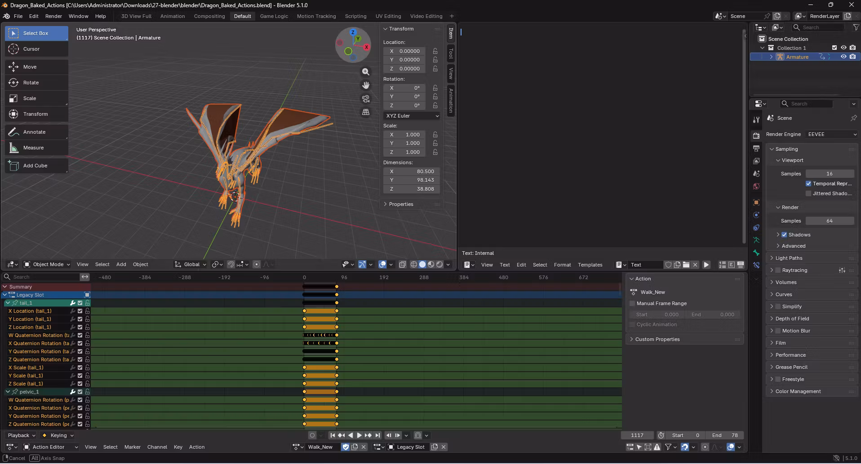Expand the Light Paths panel

(787, 258)
